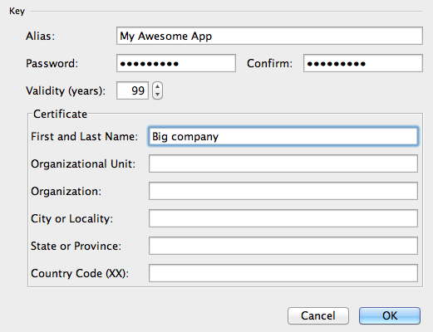Click the Validity (years) label
Viewport: 433px width, 332px height.
(66, 91)
